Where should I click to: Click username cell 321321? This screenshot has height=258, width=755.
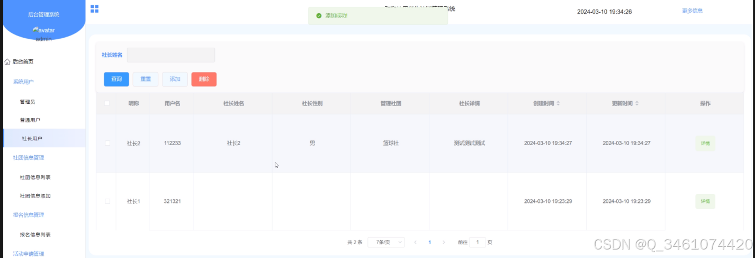(x=172, y=201)
